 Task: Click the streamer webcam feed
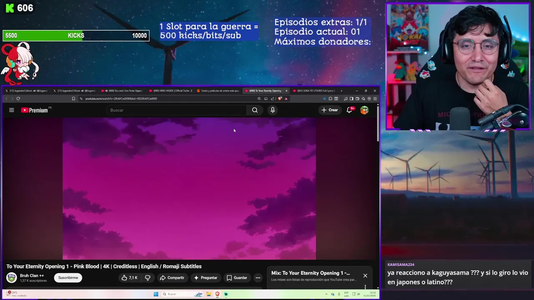point(458,67)
